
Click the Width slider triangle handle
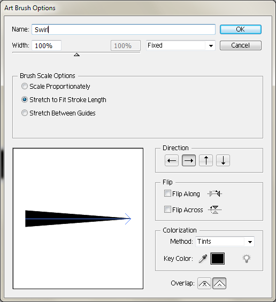[x=76, y=55]
